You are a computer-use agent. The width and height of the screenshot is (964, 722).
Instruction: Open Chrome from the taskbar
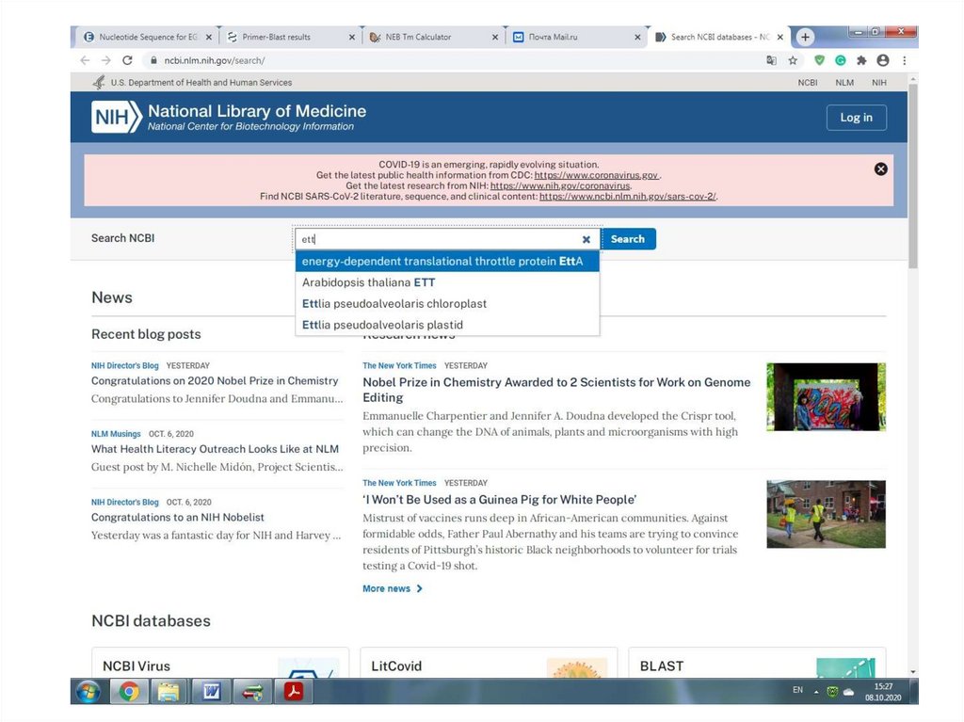tap(129, 692)
